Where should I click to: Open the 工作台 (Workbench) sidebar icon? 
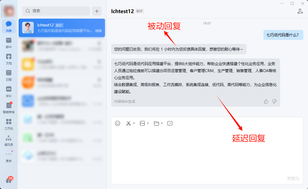tap(9, 124)
